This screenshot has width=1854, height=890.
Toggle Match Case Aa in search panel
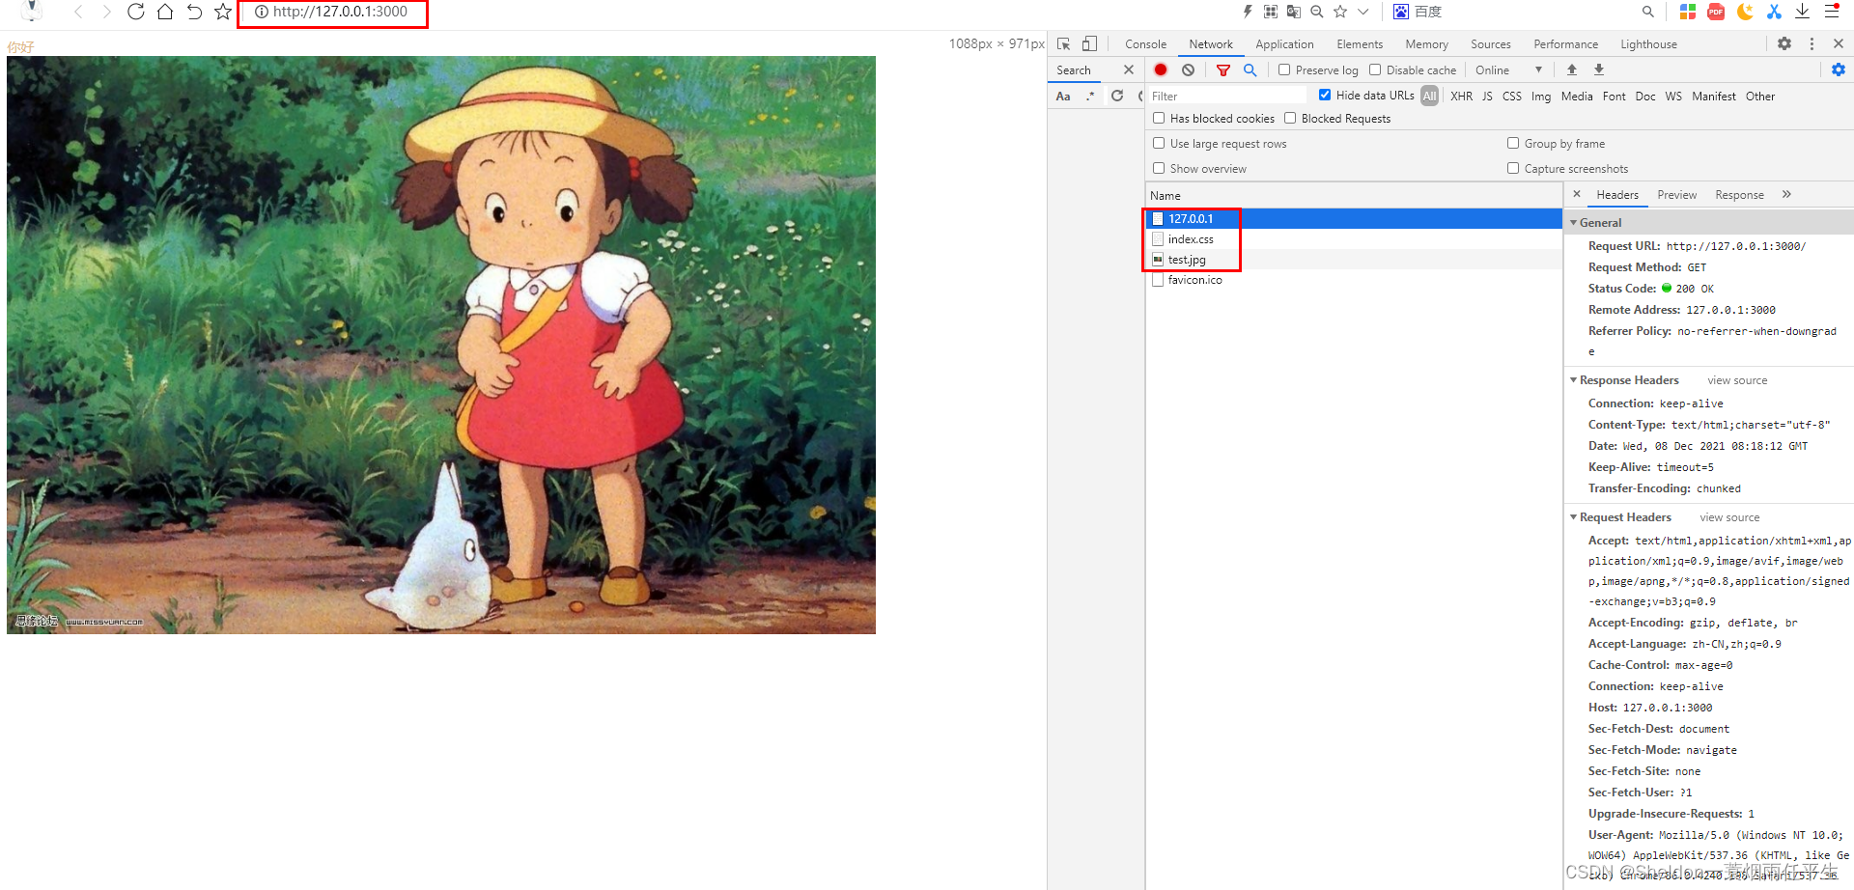pos(1063,96)
